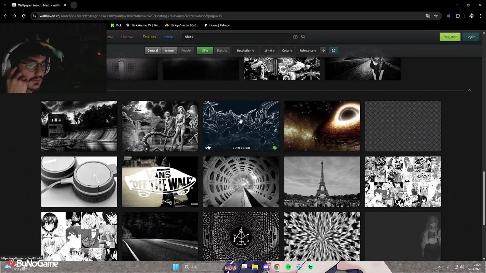Expand the 16 × 9 ratio dropdown
The width and height of the screenshot is (486, 273).
pyautogui.click(x=269, y=50)
